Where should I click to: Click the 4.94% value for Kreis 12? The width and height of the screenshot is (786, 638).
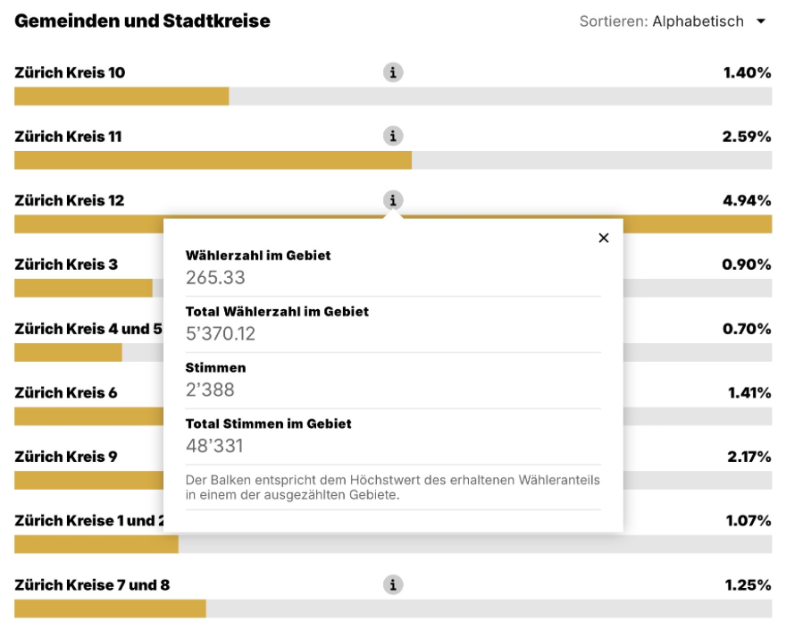pyautogui.click(x=747, y=200)
